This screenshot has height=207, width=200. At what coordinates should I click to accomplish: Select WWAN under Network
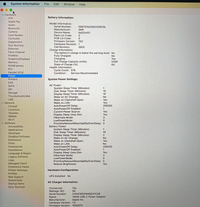point(12,117)
